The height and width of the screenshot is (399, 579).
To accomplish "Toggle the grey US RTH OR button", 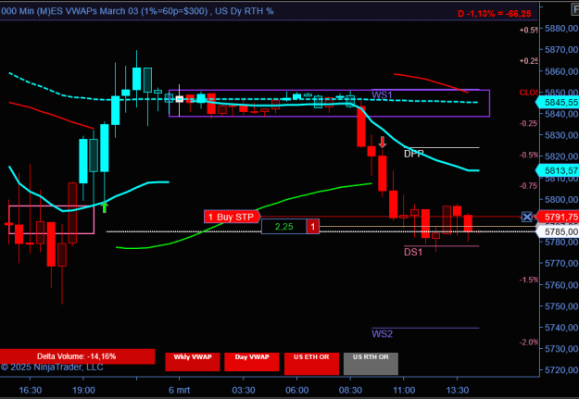I will [x=371, y=363].
